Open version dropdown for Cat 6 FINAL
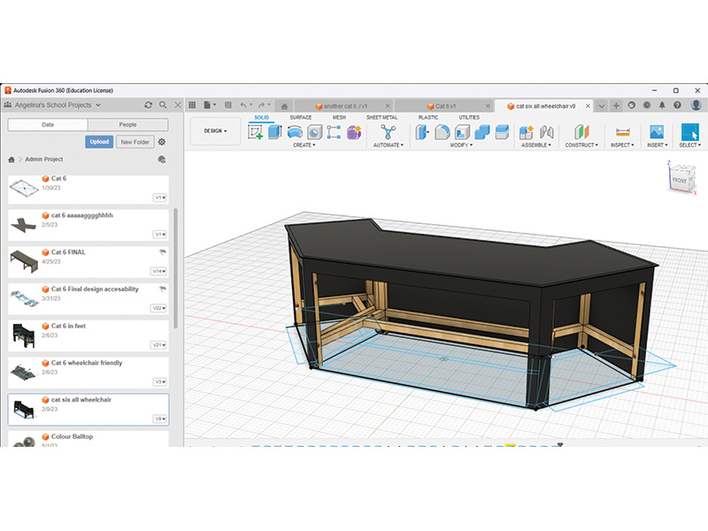 tap(160, 271)
